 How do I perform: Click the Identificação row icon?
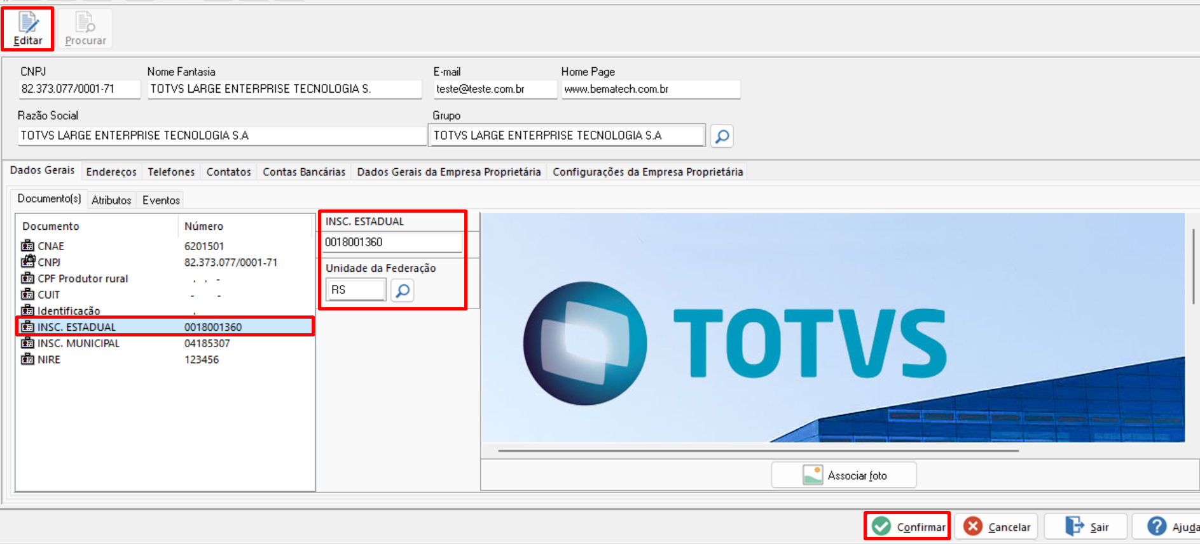point(27,310)
